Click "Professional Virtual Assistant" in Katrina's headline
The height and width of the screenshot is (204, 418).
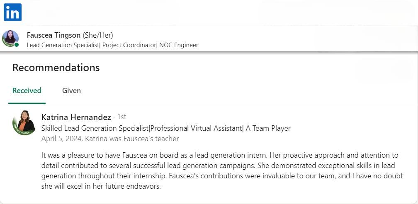[195, 128]
